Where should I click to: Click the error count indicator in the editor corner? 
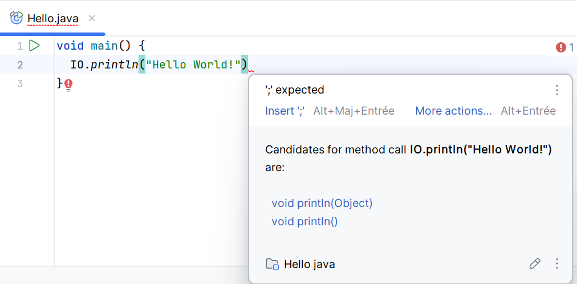click(x=564, y=47)
